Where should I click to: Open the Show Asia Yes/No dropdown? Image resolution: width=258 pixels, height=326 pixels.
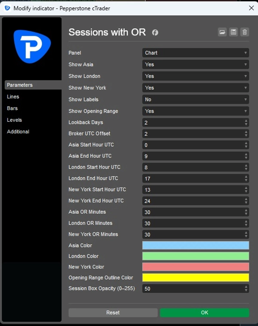(x=195, y=65)
